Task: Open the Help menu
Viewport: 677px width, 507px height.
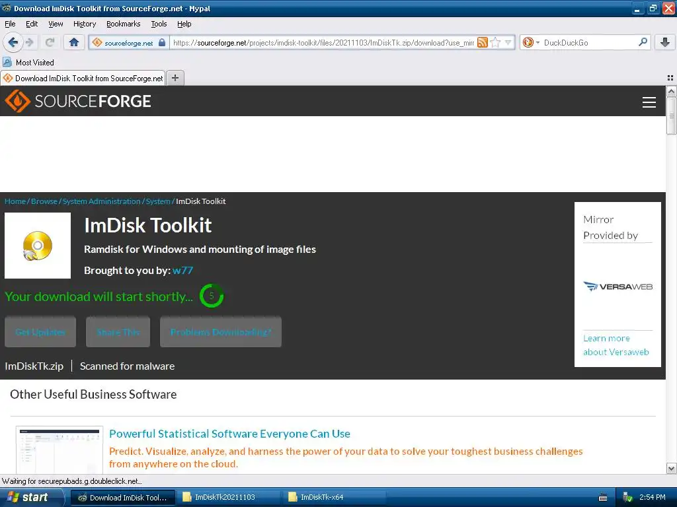Action: [184, 24]
